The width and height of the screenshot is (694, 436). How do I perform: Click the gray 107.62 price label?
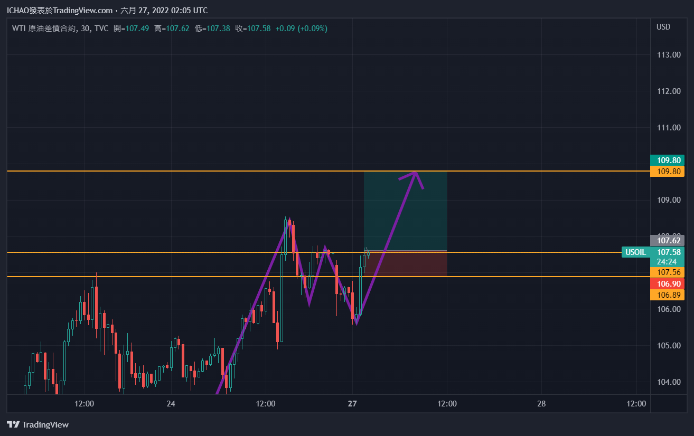(x=667, y=240)
